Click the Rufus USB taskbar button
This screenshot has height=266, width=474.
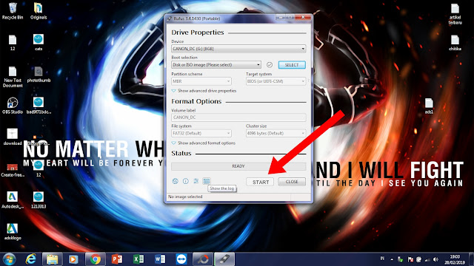[224, 259]
